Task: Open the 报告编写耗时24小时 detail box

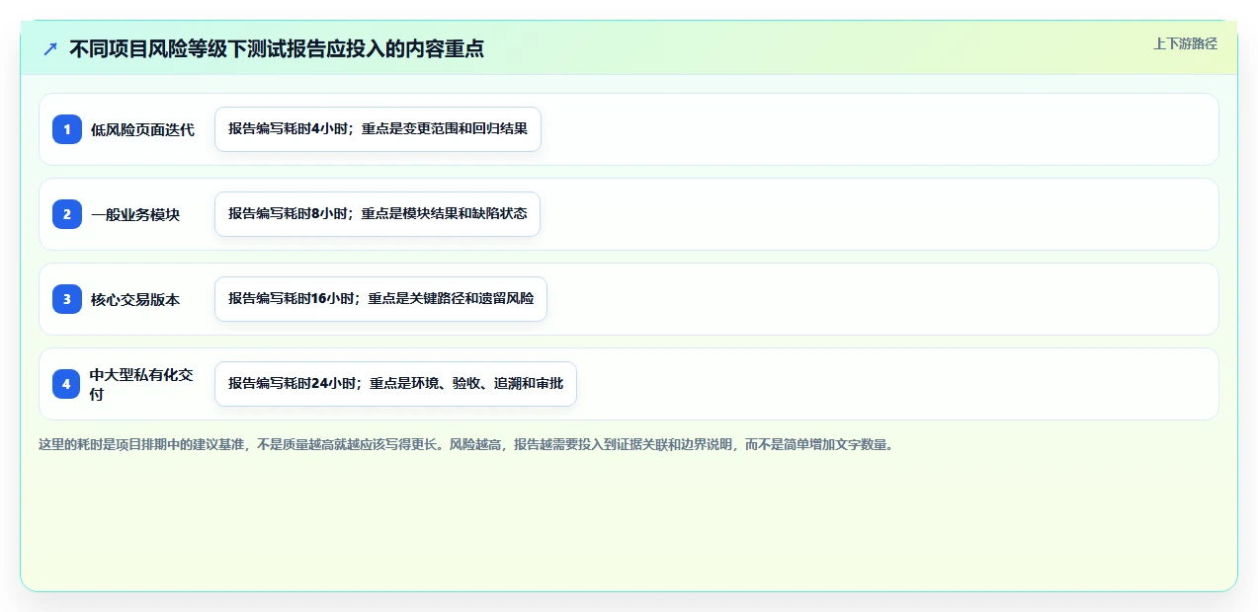Action: 395,384
